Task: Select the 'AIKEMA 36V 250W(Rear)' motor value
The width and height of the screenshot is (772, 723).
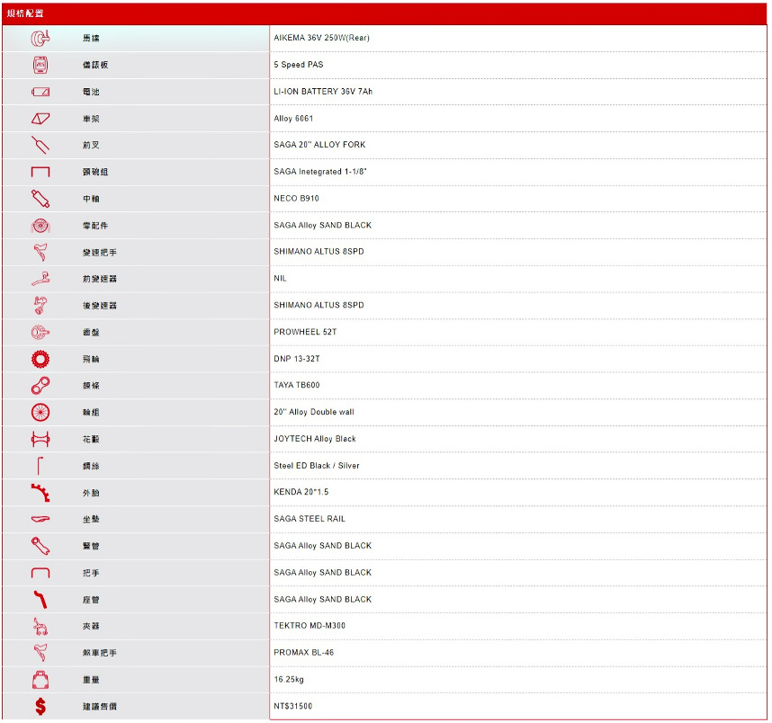Action: tap(321, 38)
